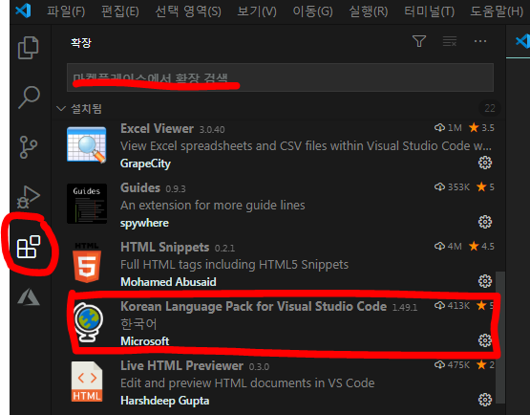
Task: Open the 선택 영역(S) menu
Action: coord(188,11)
